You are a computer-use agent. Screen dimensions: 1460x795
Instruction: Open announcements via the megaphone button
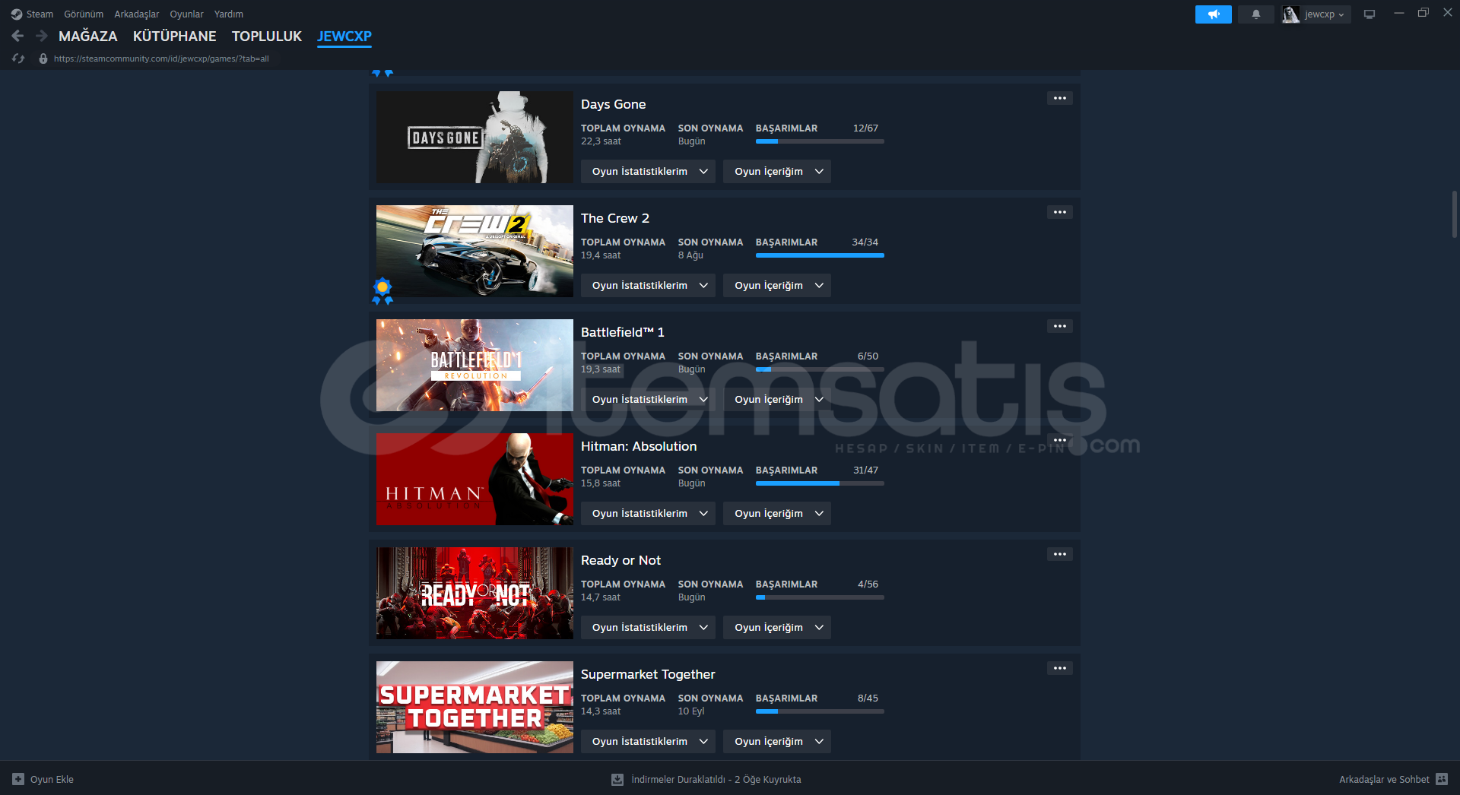(x=1214, y=14)
